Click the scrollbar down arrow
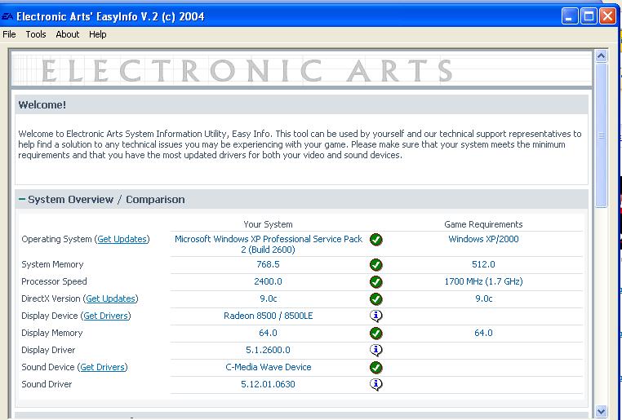The height and width of the screenshot is (420, 622). 602,411
